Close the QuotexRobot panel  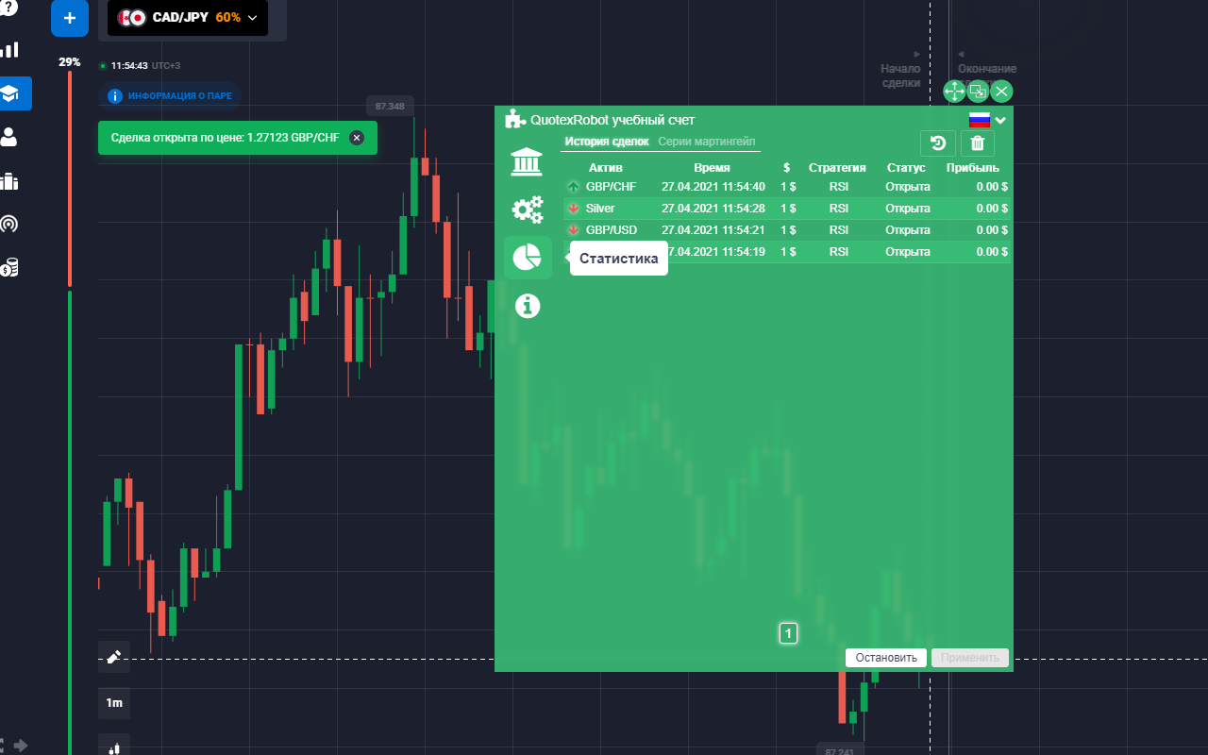tap(1002, 92)
